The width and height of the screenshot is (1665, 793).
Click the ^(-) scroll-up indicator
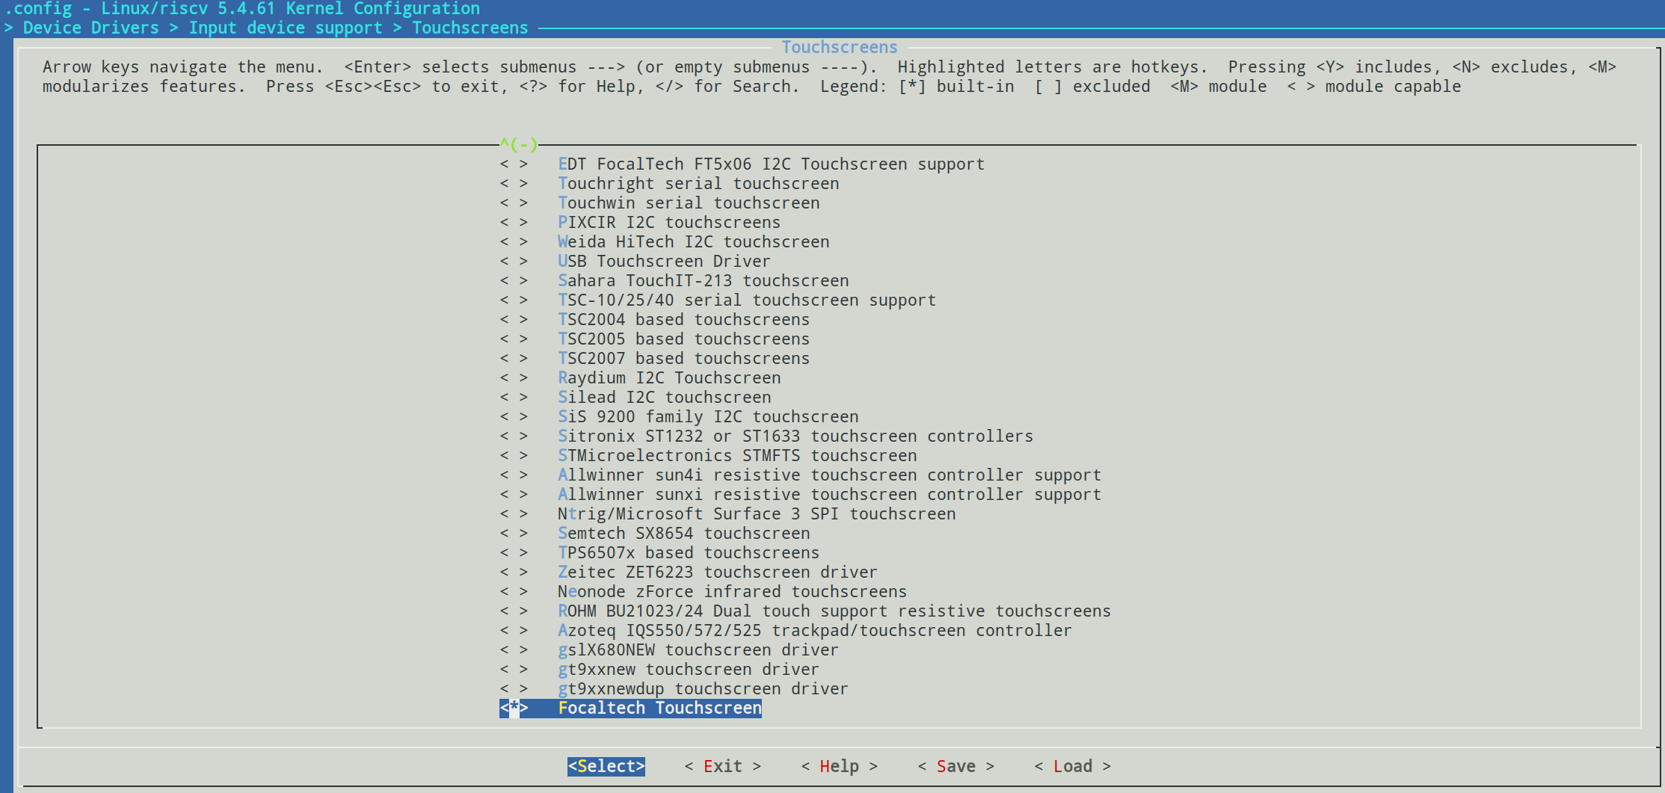(518, 144)
